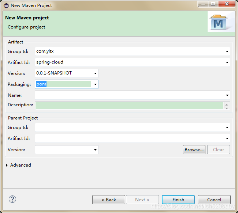Click the Description scroll up arrow

click(227, 105)
